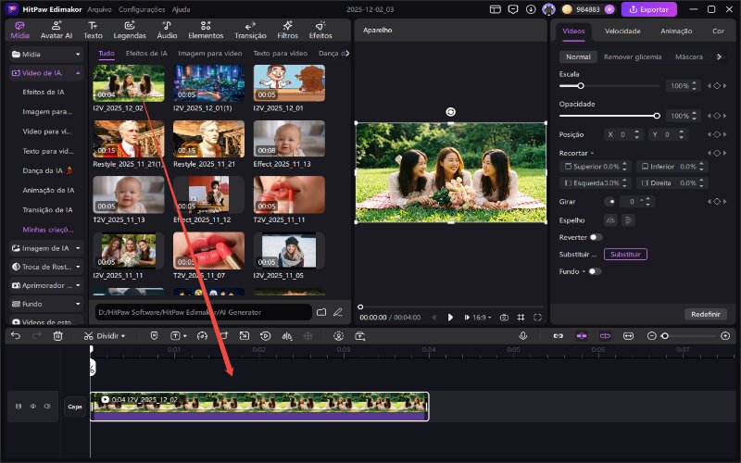
Task: Open the Elementos panel
Action: point(206,30)
